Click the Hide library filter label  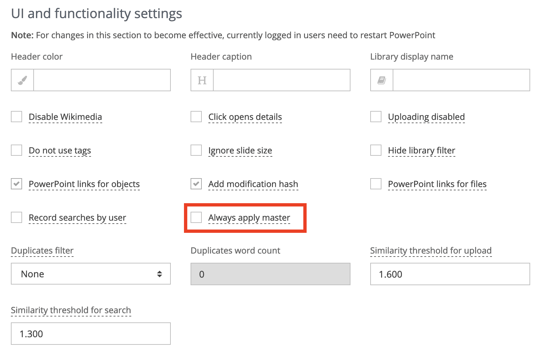421,150
